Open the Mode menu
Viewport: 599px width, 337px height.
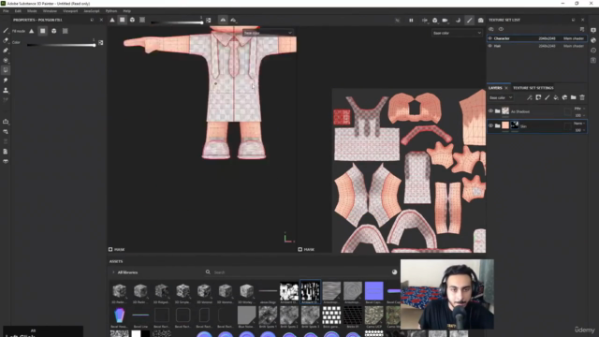click(x=32, y=11)
